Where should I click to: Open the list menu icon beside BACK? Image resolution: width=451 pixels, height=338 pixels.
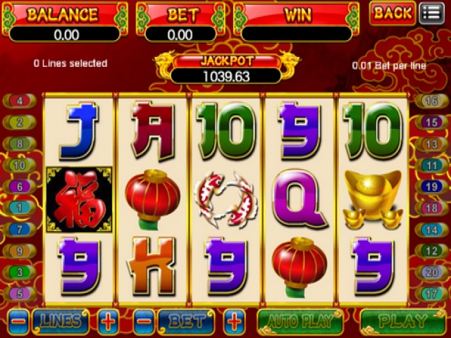coord(432,13)
